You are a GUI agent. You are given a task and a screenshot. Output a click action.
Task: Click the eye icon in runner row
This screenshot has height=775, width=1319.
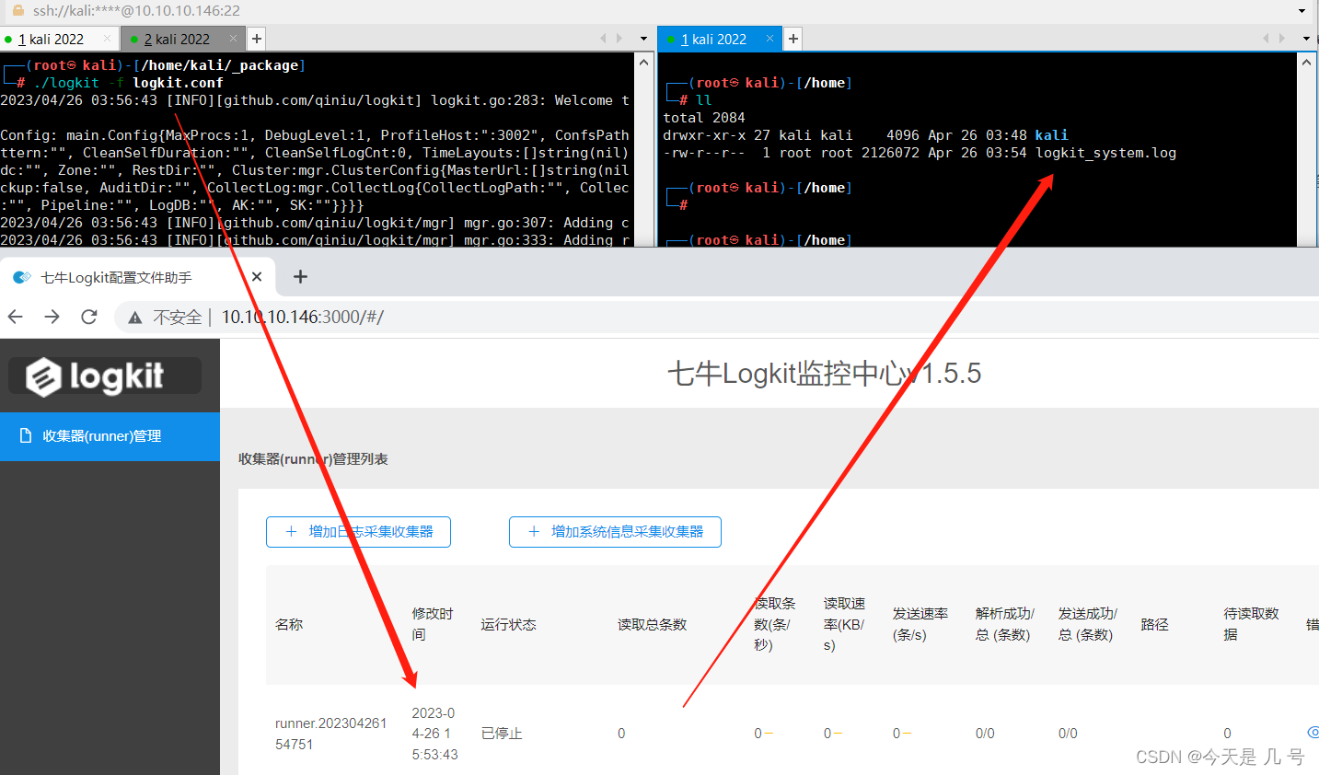1313,733
